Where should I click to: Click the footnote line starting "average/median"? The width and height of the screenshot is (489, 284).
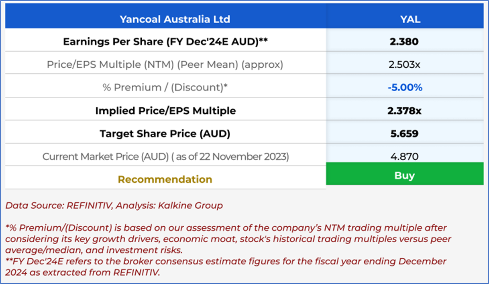(93, 250)
